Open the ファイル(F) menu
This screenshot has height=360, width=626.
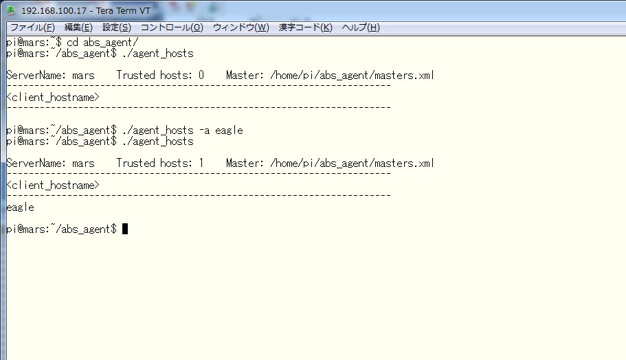(x=32, y=27)
